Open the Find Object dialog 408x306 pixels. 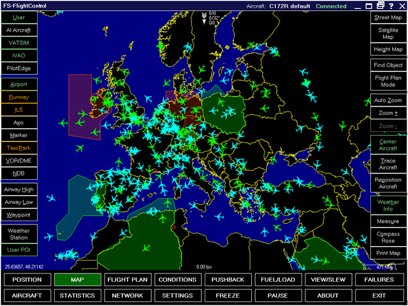click(x=388, y=65)
